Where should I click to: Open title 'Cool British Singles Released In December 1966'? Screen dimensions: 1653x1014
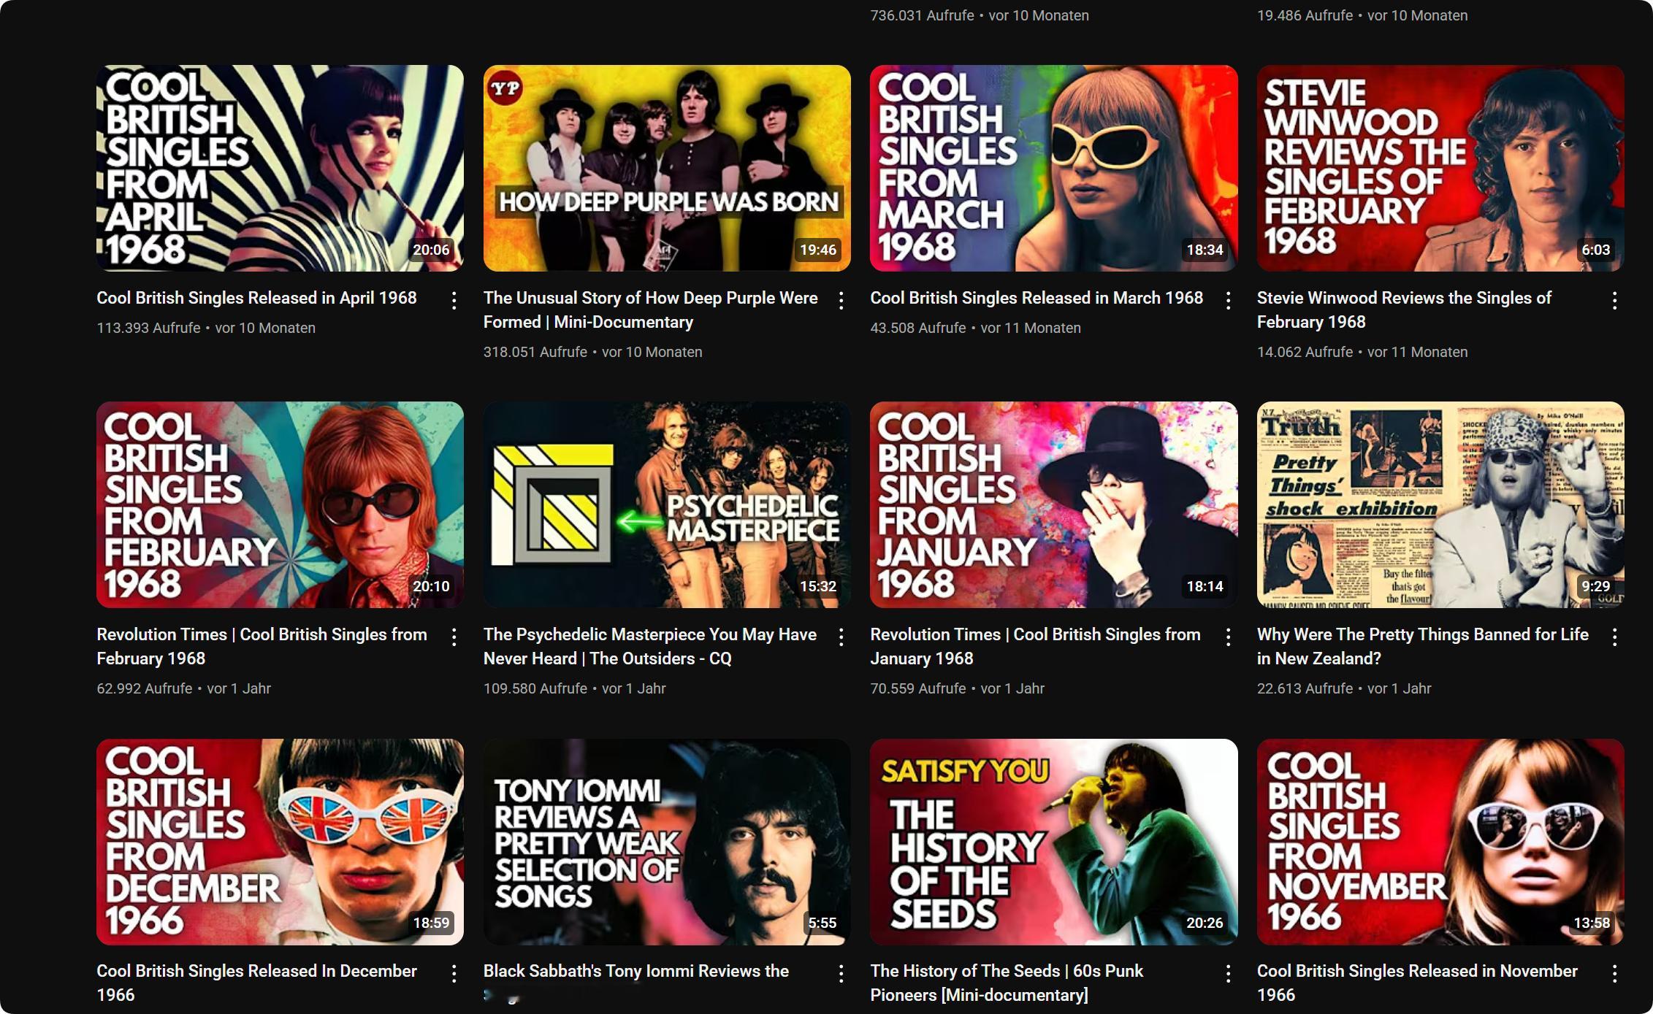click(x=256, y=983)
